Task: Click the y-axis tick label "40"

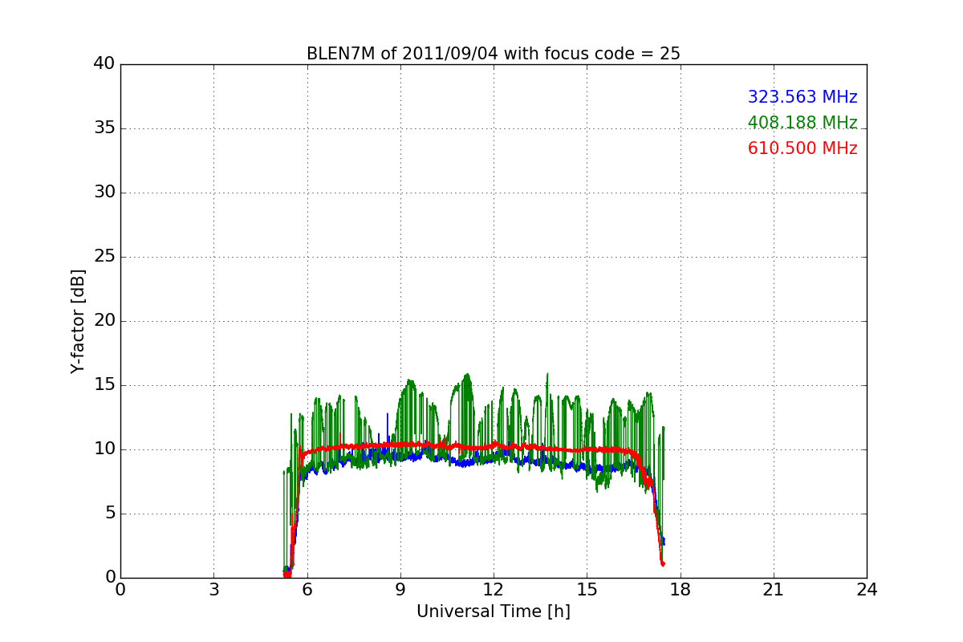Action: point(104,64)
